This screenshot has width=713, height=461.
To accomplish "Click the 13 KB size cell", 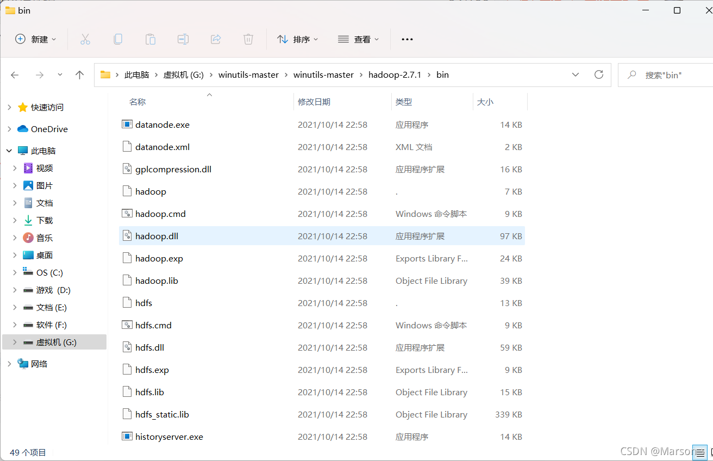I will [511, 303].
